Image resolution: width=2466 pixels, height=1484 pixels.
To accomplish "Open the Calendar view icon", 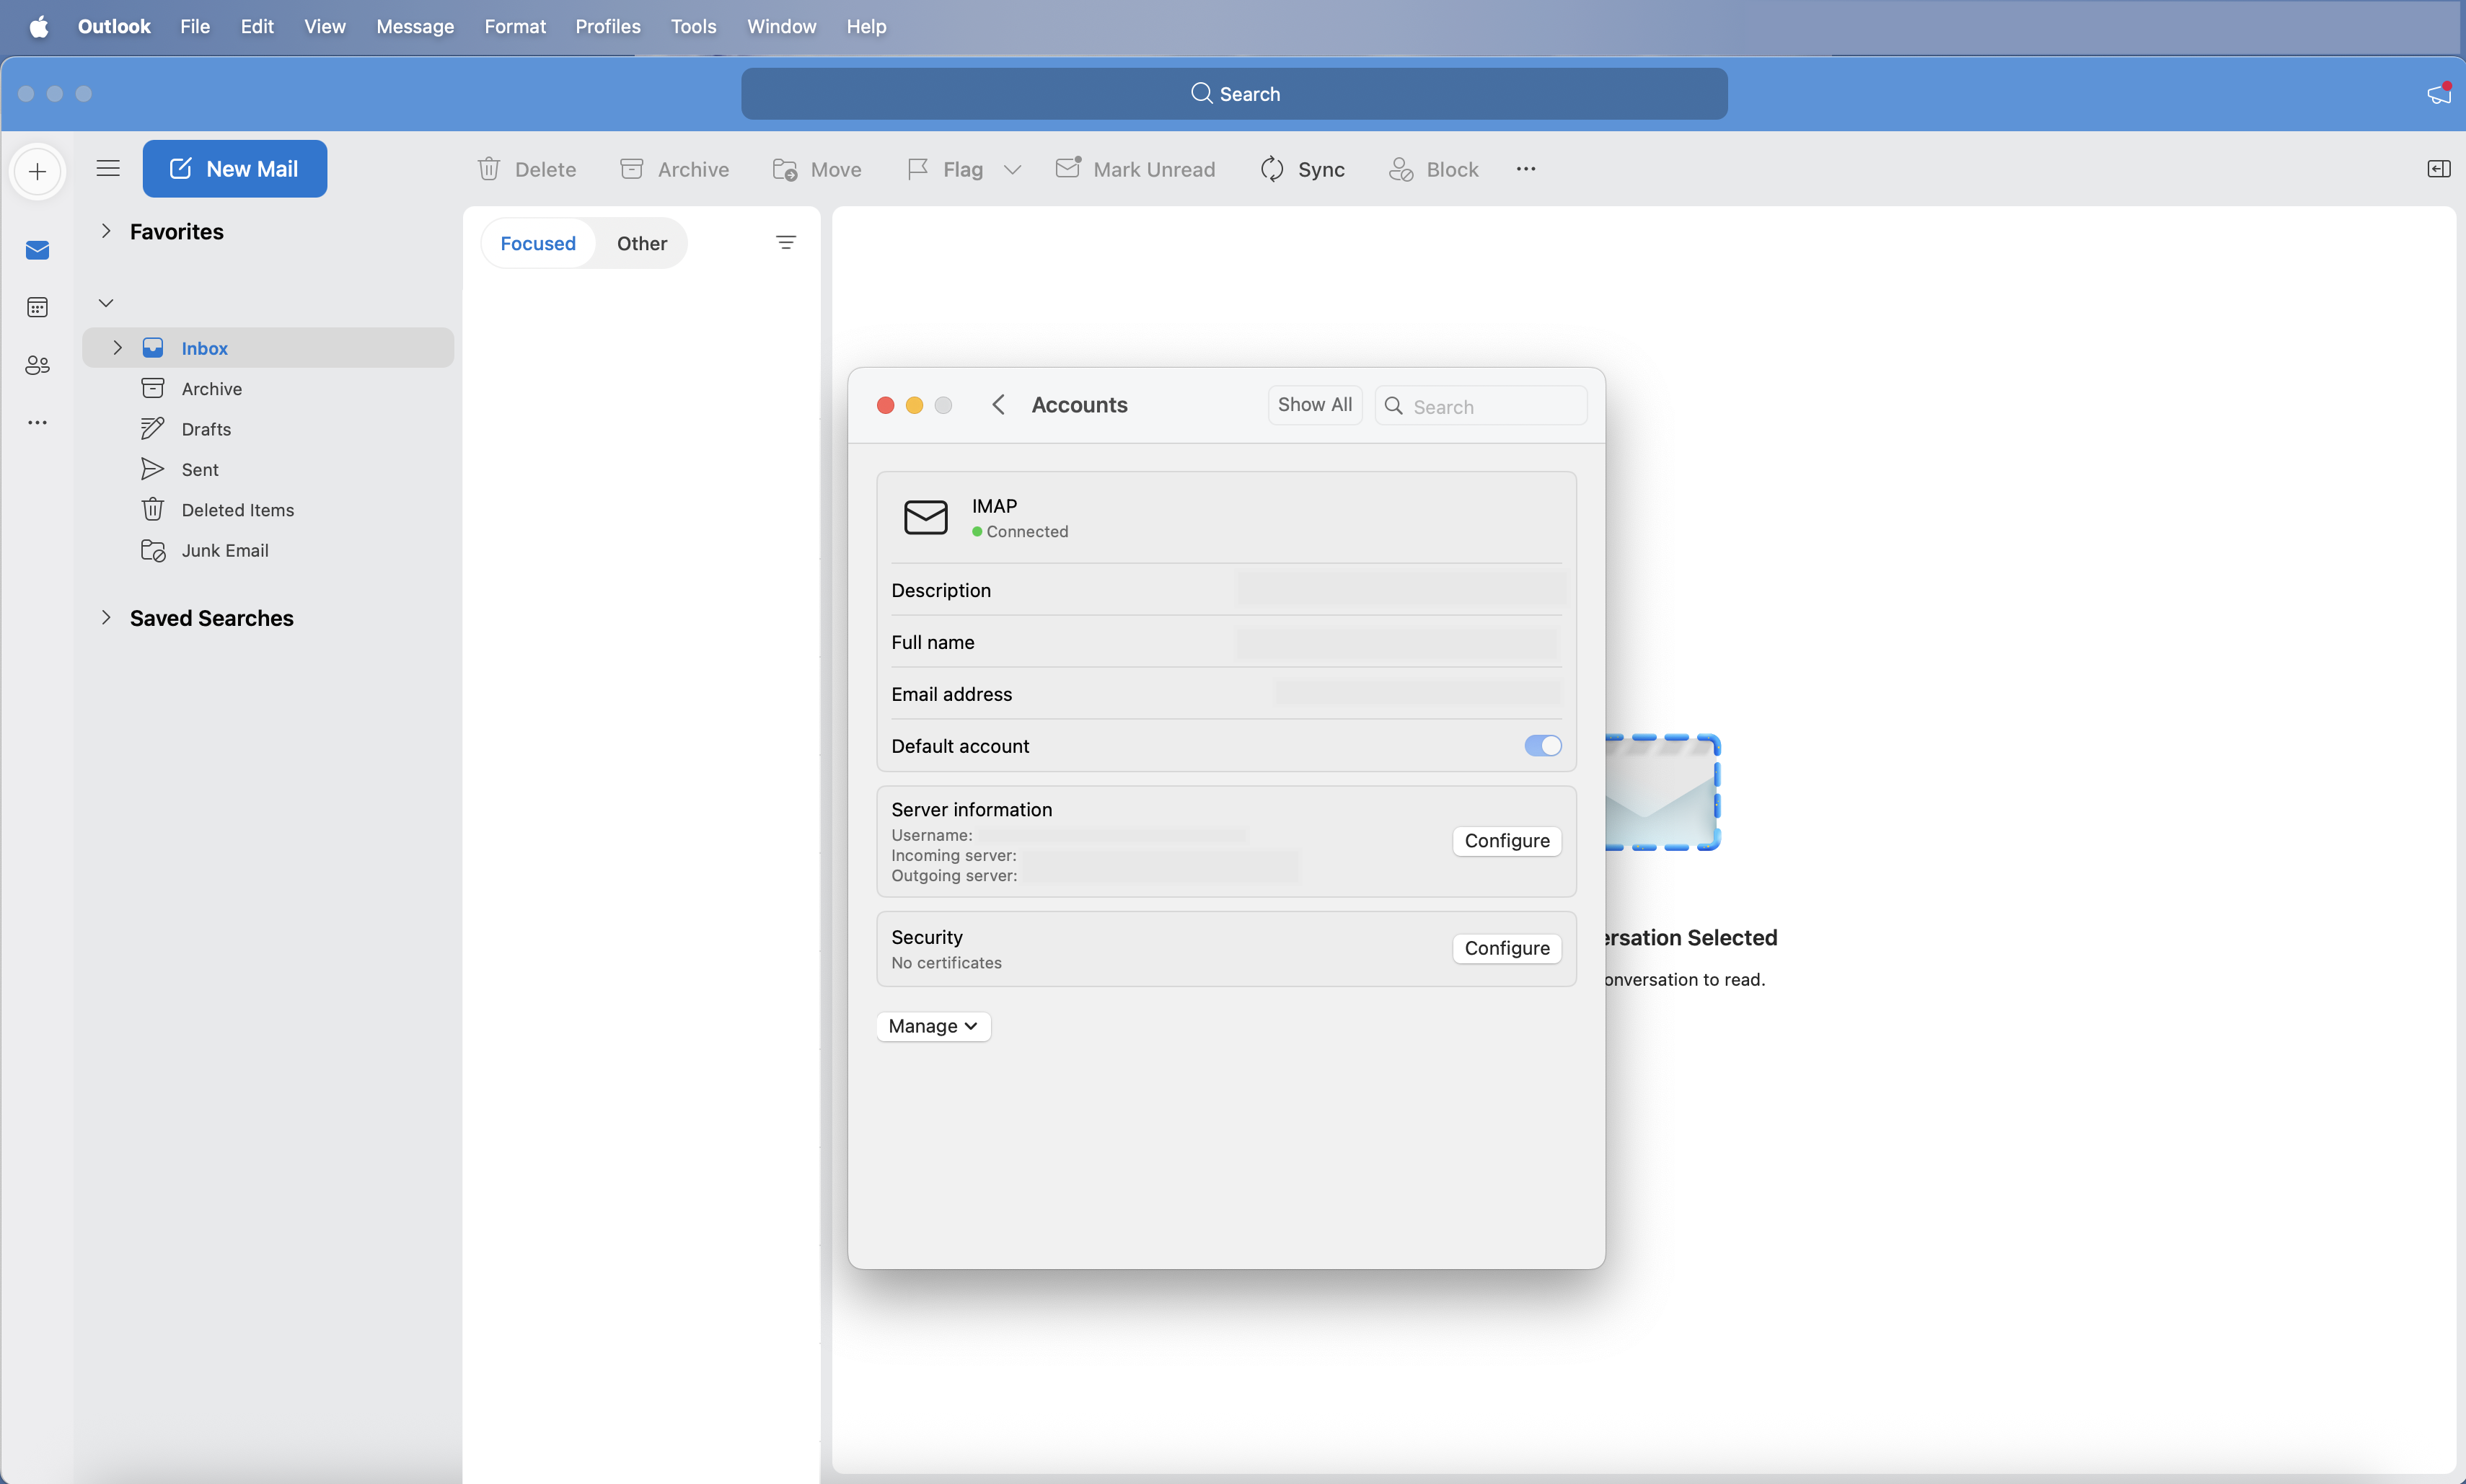I will point(38,307).
